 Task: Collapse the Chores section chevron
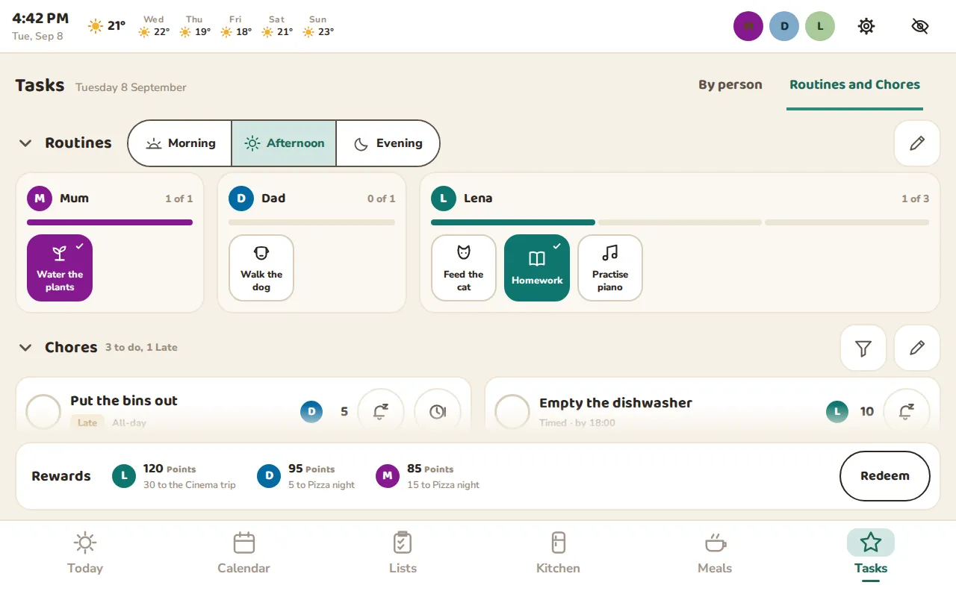click(25, 348)
